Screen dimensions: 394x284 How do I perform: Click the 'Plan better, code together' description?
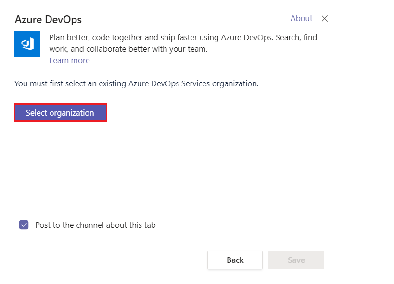(x=183, y=43)
